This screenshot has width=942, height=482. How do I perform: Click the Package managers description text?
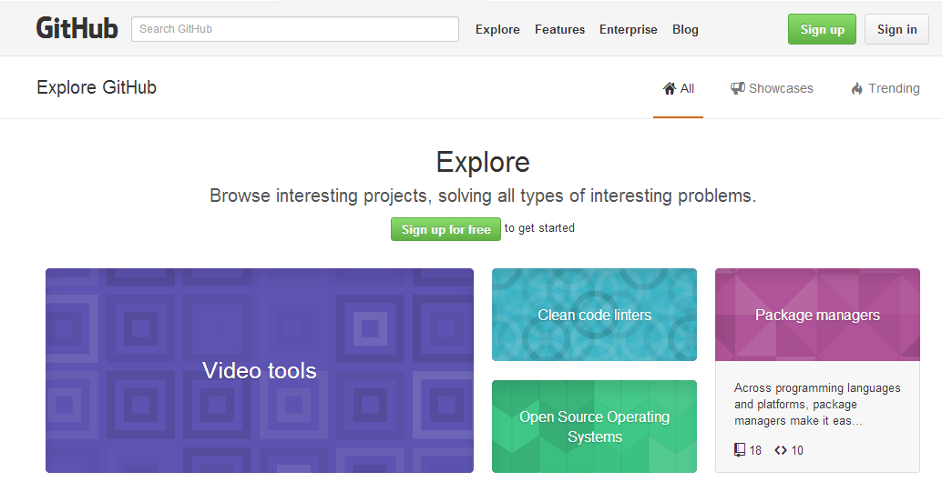[x=817, y=404]
